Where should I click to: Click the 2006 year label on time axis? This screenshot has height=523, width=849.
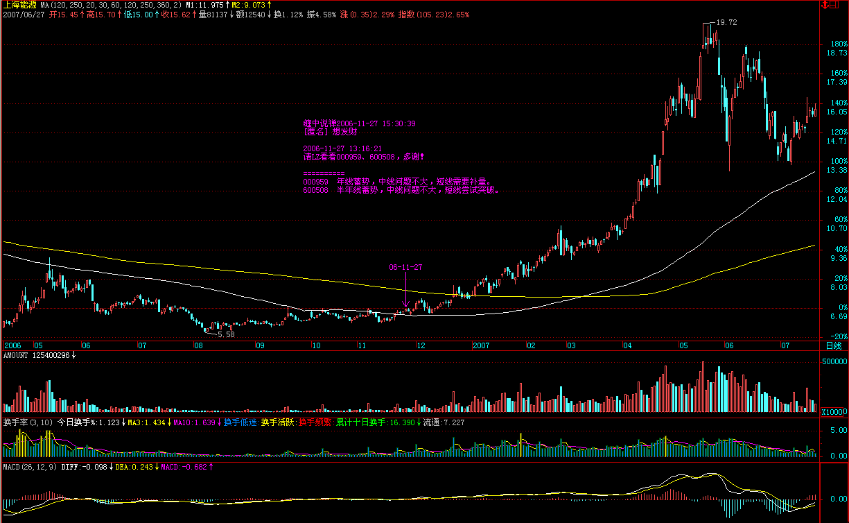coord(13,345)
